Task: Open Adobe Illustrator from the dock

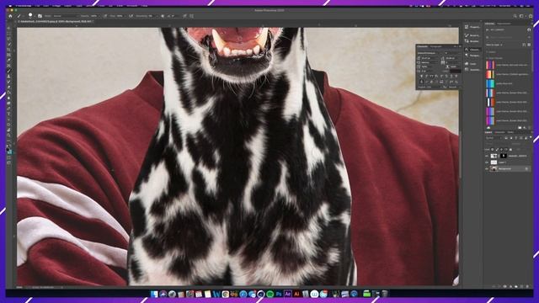Action: coord(296,294)
